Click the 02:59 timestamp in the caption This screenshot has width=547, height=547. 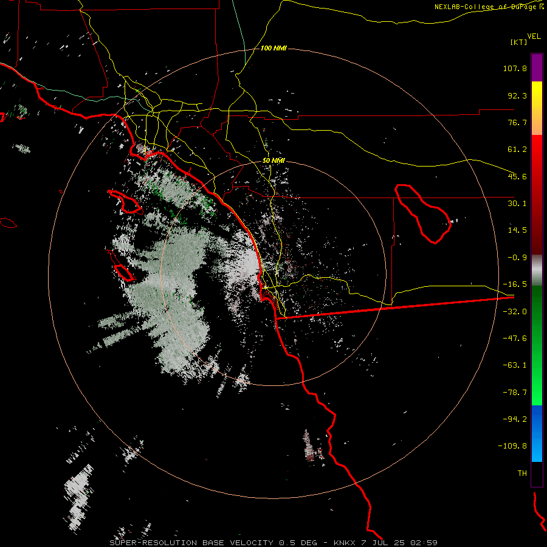click(424, 543)
